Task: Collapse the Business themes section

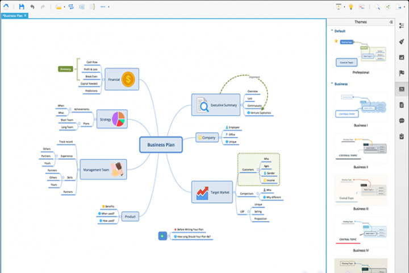Action: click(332, 84)
